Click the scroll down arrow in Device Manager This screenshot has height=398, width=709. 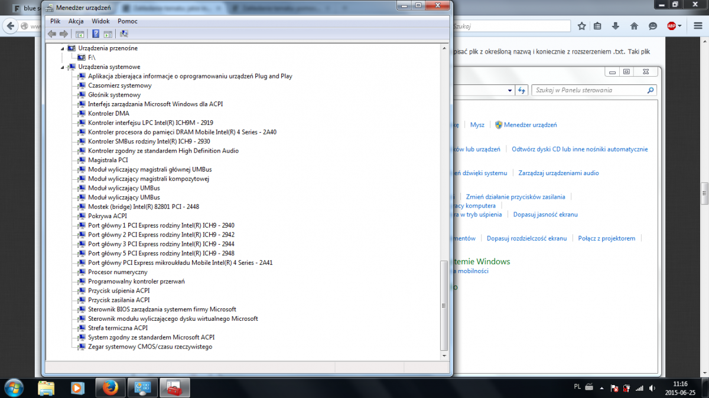click(444, 356)
